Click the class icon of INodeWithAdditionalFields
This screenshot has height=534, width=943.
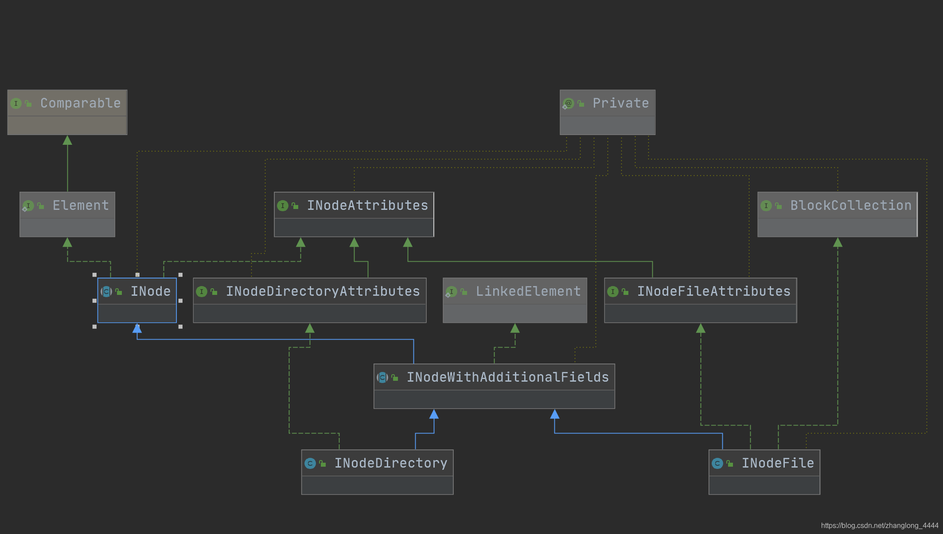pos(382,377)
